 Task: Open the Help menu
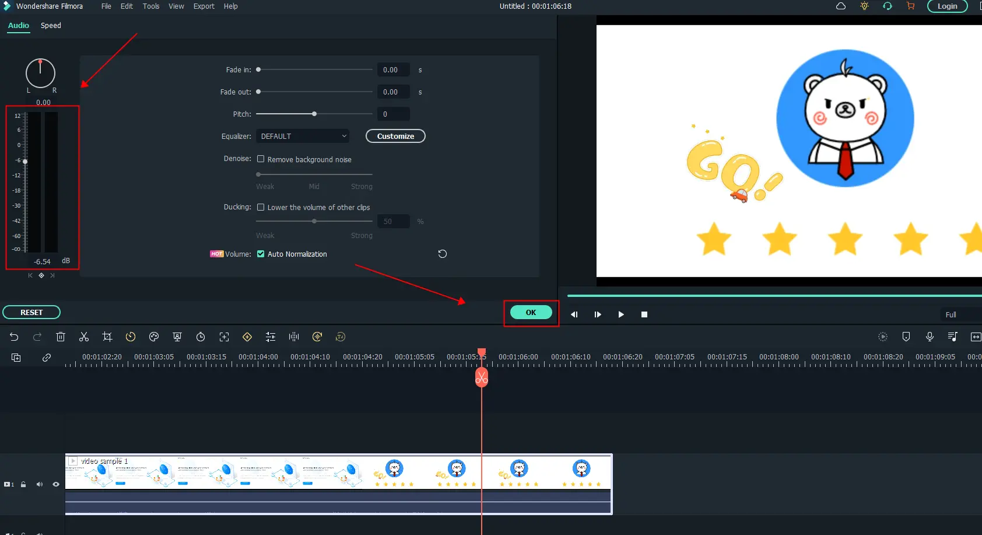pos(231,6)
